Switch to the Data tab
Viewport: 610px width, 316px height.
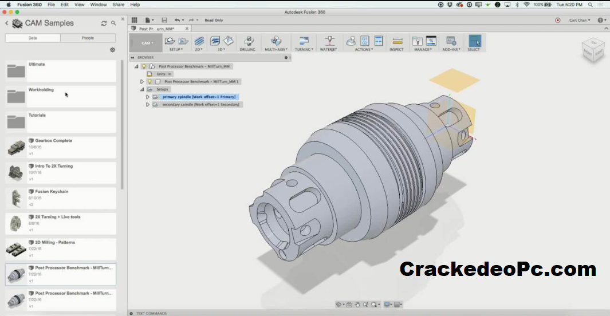(x=33, y=38)
